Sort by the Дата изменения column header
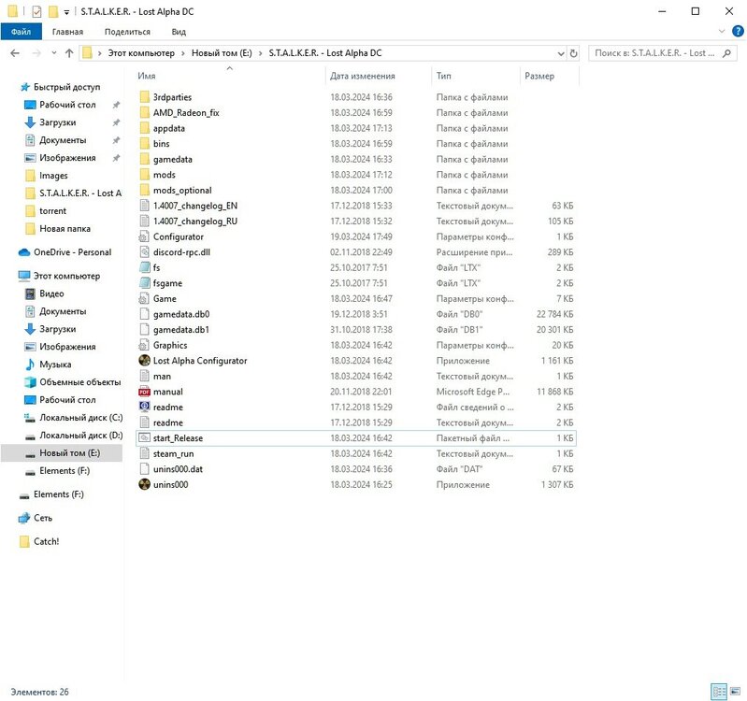Image resolution: width=747 pixels, height=701 pixels. pyautogui.click(x=363, y=76)
